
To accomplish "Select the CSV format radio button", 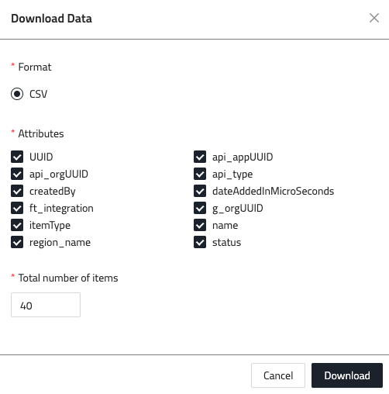I will [x=17, y=94].
